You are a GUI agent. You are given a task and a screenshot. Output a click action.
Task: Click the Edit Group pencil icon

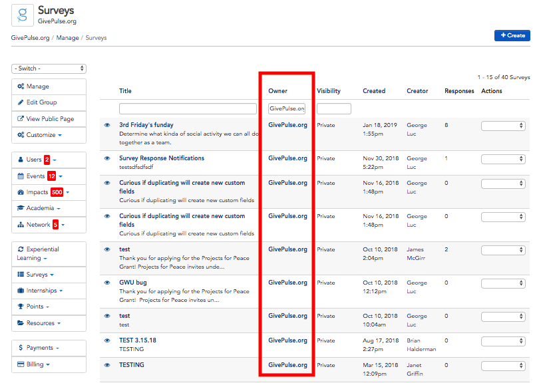pos(21,102)
